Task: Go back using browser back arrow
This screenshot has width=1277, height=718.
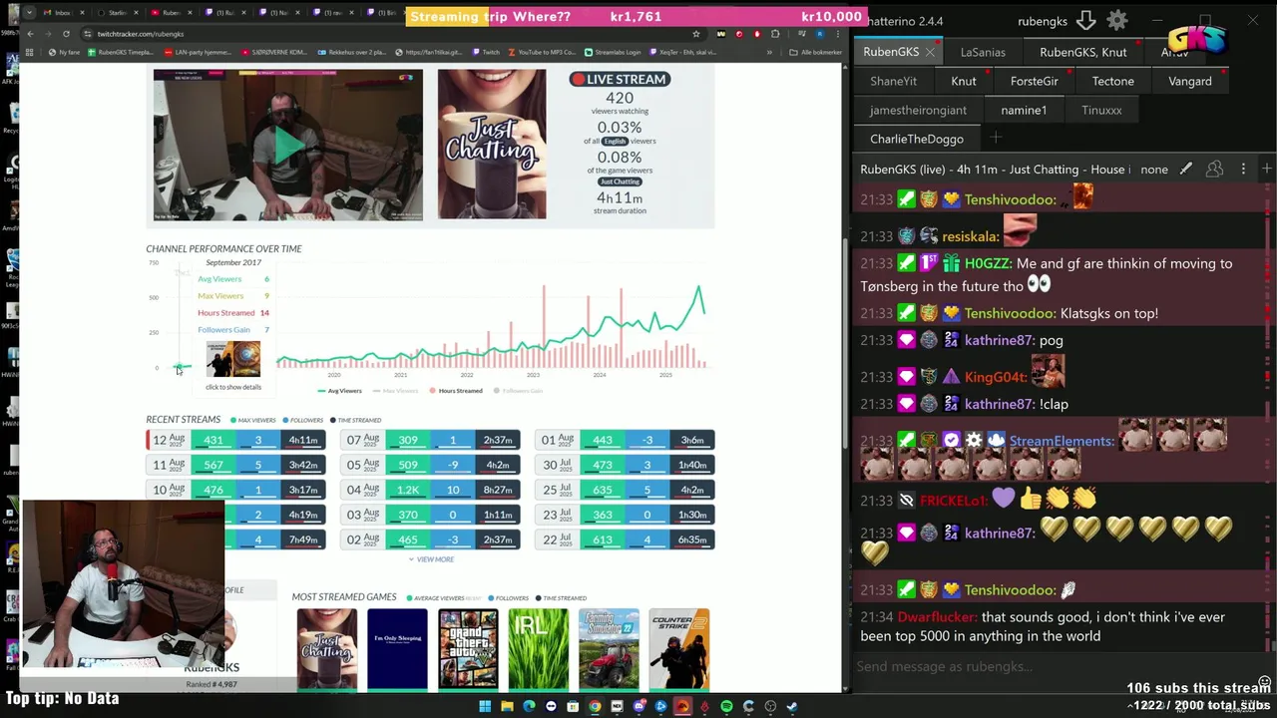Action: point(30,34)
